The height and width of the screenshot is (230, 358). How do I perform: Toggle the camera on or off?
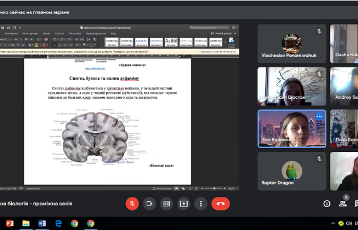(x=149, y=203)
